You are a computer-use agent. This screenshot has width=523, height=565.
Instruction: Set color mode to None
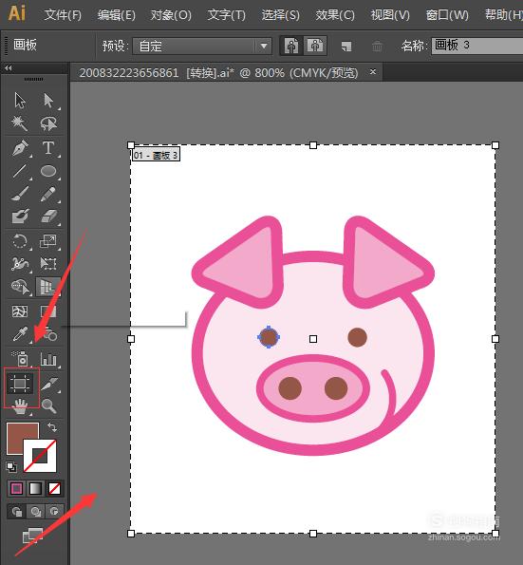54,489
